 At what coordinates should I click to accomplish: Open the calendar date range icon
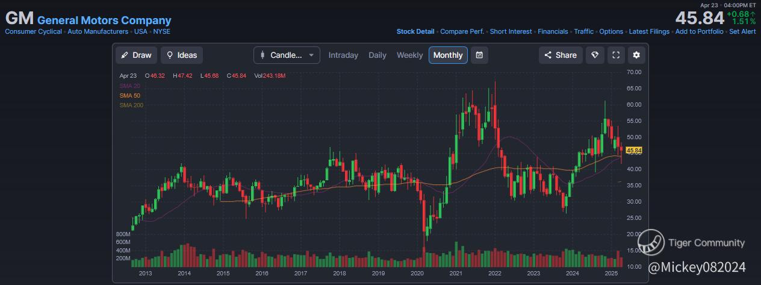[479, 55]
